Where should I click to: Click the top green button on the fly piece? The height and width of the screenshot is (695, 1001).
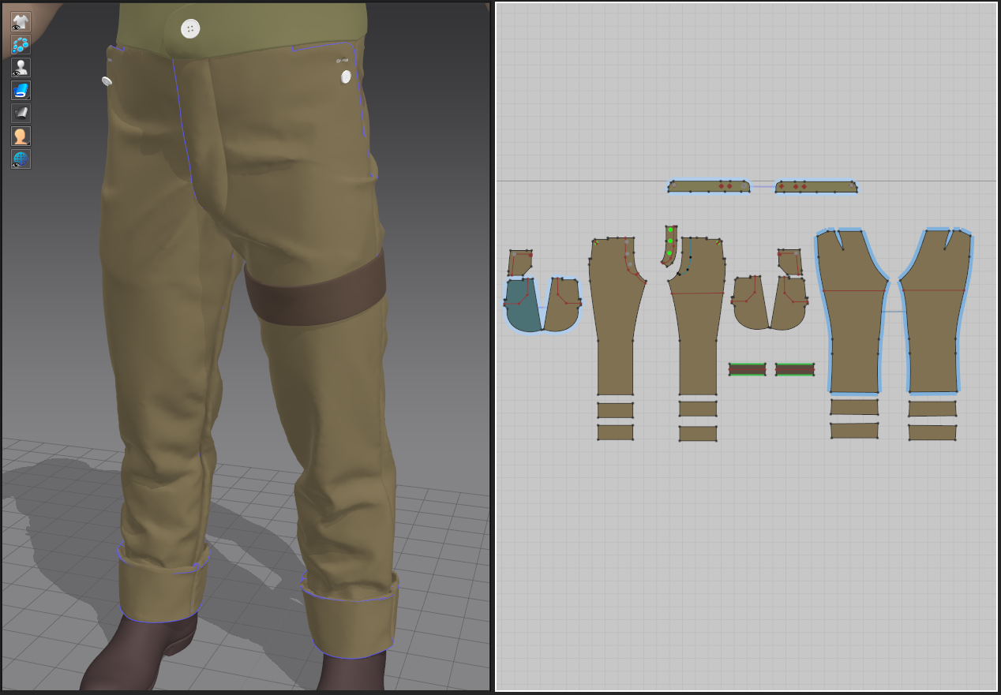(x=670, y=230)
